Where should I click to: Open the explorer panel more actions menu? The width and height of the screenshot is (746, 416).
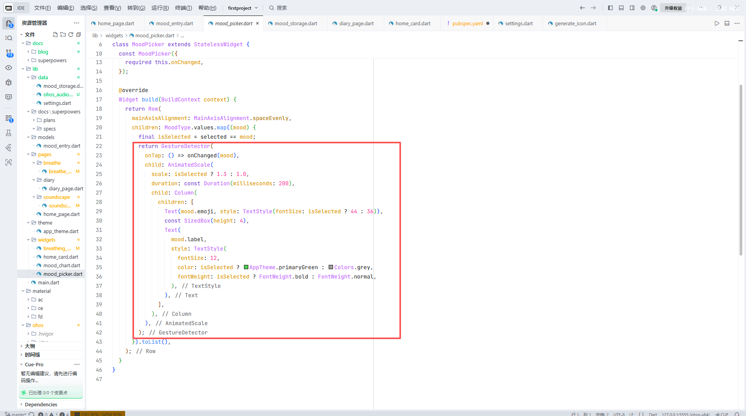point(77,23)
